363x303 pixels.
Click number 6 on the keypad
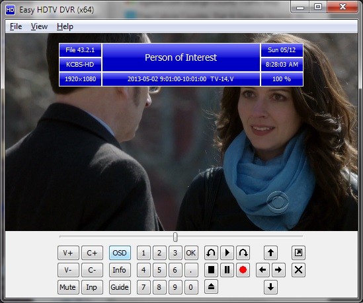(175, 270)
